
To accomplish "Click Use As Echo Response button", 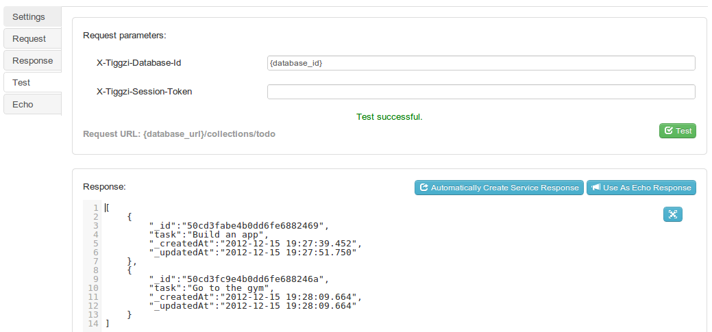I will click(x=641, y=188).
